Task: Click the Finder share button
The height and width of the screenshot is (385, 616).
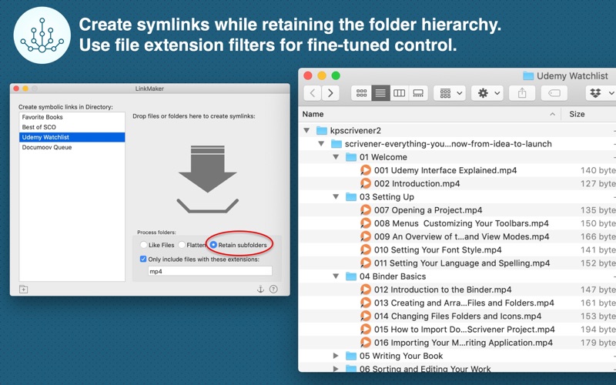Action: coord(522,93)
